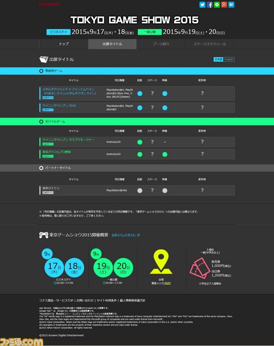
Task: Click the 小学生以下入場無料 note
Action: [x=210, y=284]
